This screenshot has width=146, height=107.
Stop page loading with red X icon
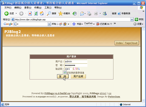[30, 13]
